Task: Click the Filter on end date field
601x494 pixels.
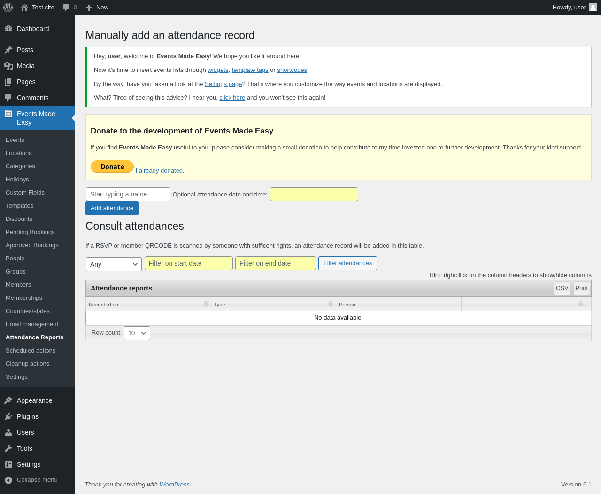Action: click(x=276, y=263)
